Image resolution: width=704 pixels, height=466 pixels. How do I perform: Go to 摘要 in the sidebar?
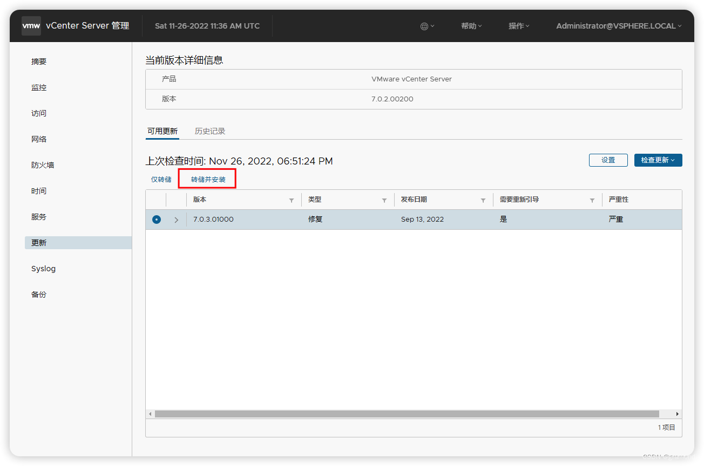tap(39, 61)
